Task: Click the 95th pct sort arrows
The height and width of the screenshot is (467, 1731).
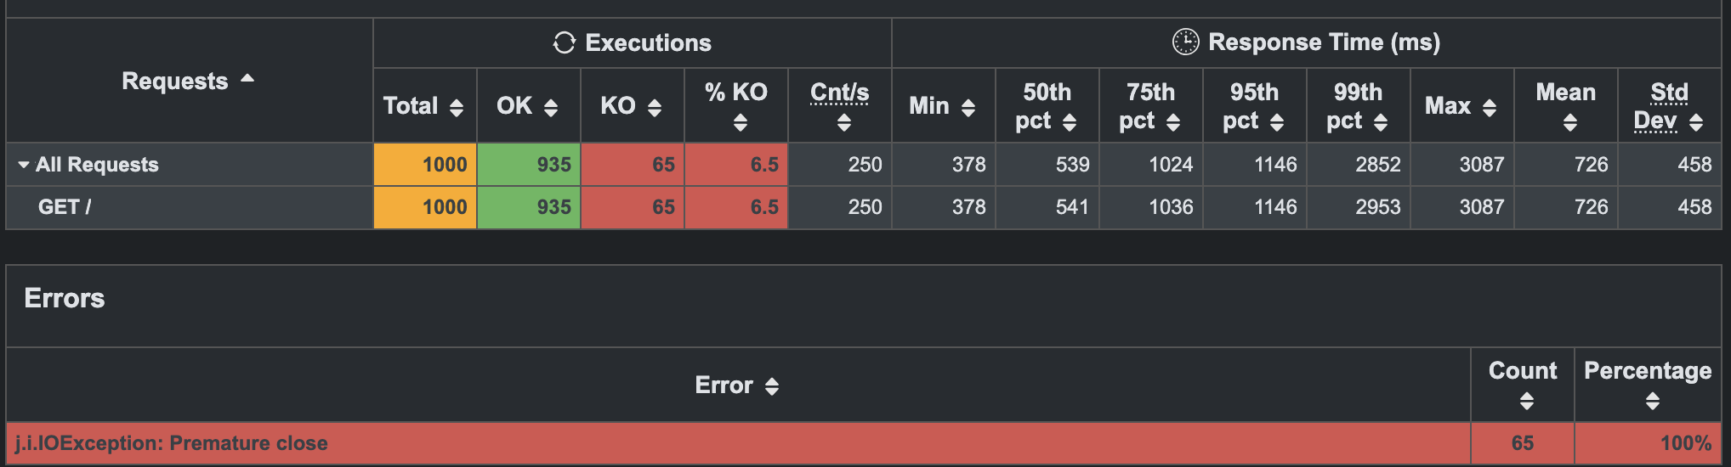Action: 1277,123
